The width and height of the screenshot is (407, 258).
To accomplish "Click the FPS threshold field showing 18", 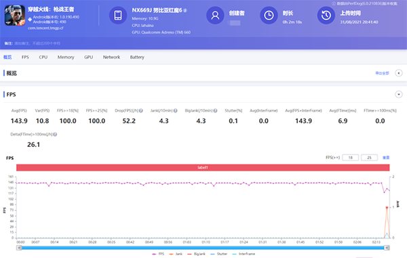I will [351, 158].
